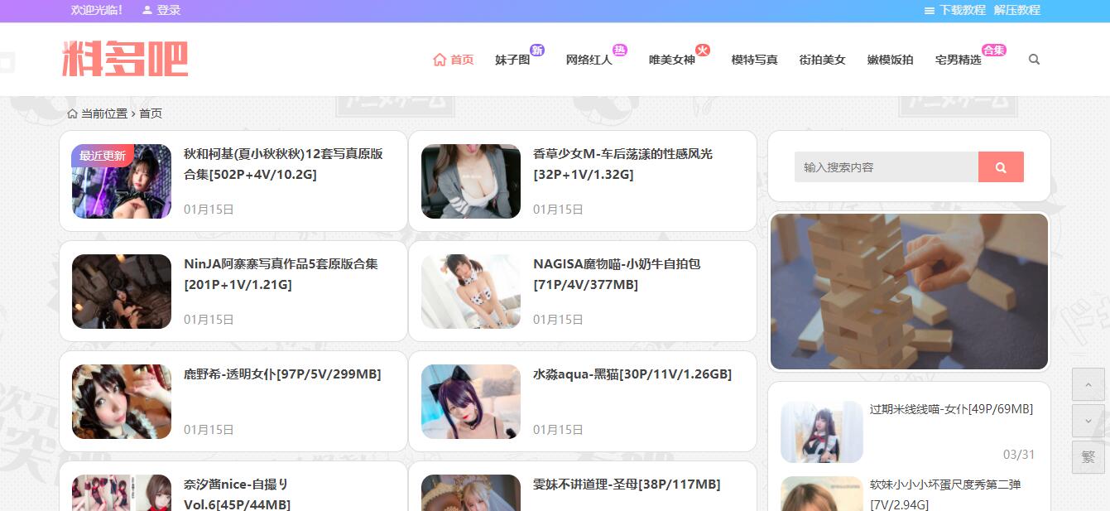This screenshot has width=1110, height=511.
Task: Click thumbnail of NinJA阿寨寨 post
Action: pyautogui.click(x=122, y=292)
